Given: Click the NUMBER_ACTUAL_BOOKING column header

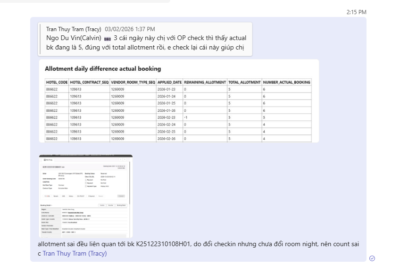Looking at the screenshot, I should coord(287,82).
